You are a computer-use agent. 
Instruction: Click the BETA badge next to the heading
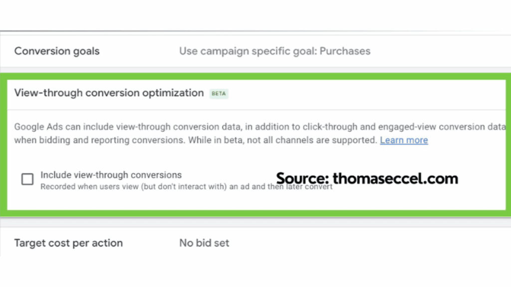(x=219, y=94)
